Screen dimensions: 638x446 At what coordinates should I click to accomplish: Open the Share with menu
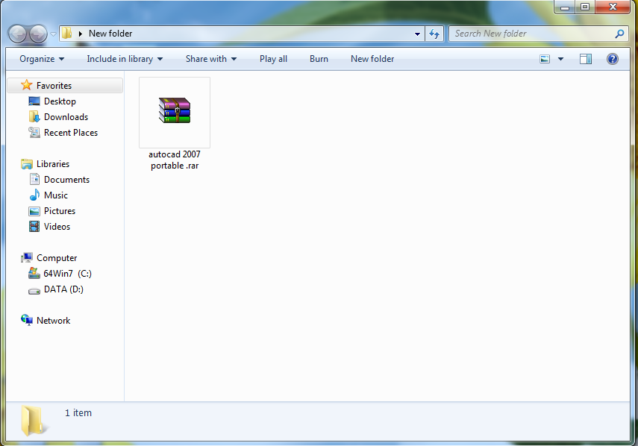point(211,59)
